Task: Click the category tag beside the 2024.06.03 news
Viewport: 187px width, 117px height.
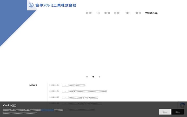Action: pyautogui.click(x=65, y=97)
